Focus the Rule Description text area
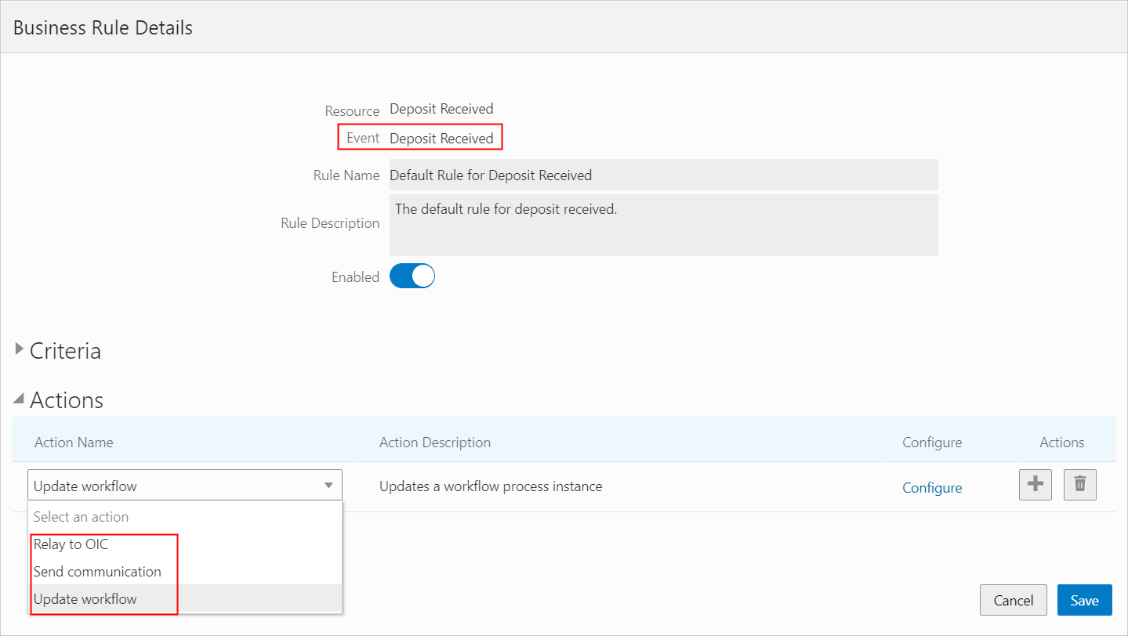Viewport: 1128px width, 636px height. point(662,225)
